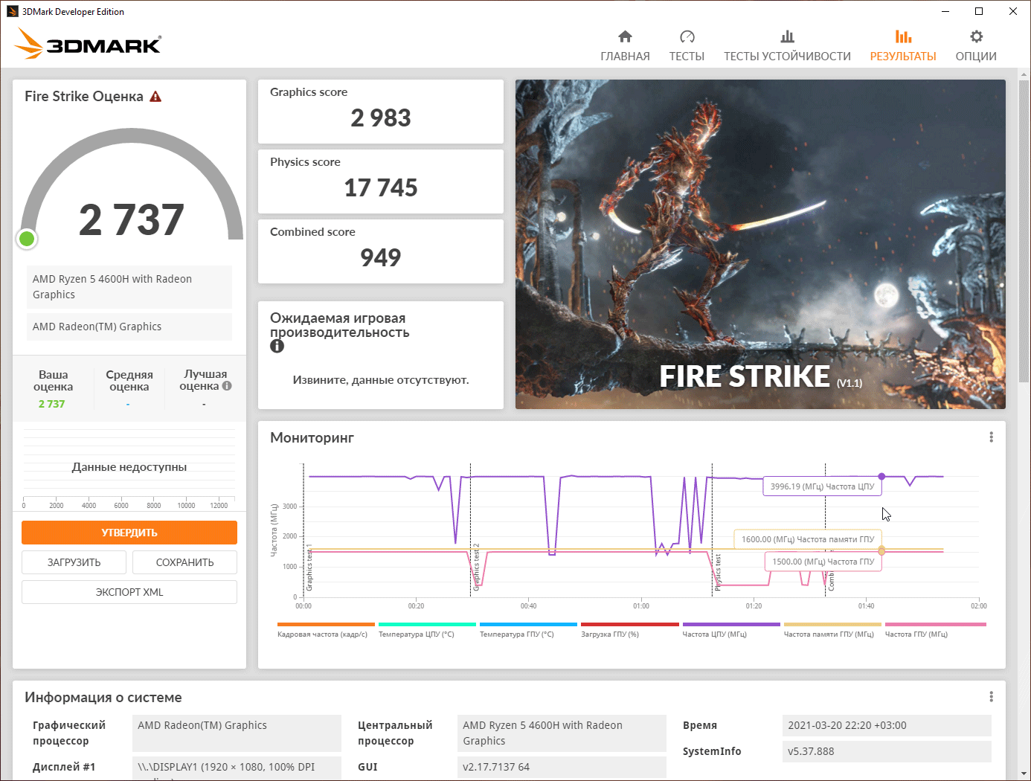Click the Мониторинг panel heading
1031x781 pixels.
coord(312,437)
